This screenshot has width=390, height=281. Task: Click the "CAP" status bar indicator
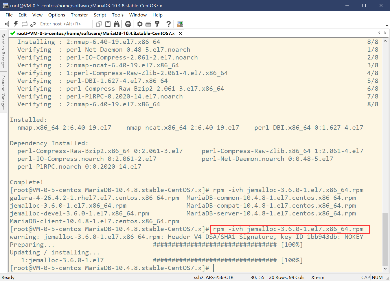[x=366, y=277]
